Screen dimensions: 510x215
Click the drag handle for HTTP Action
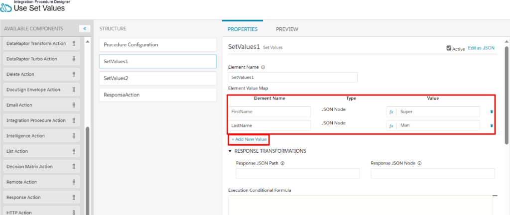tap(74, 213)
